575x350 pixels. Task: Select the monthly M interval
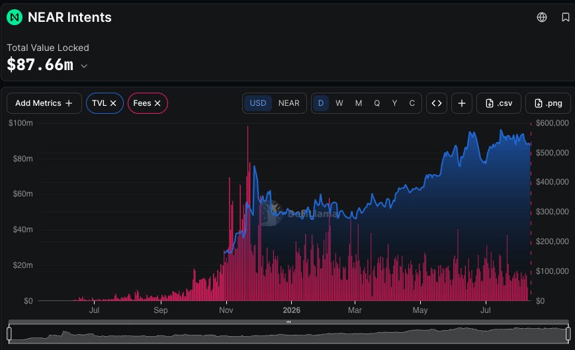[359, 103]
